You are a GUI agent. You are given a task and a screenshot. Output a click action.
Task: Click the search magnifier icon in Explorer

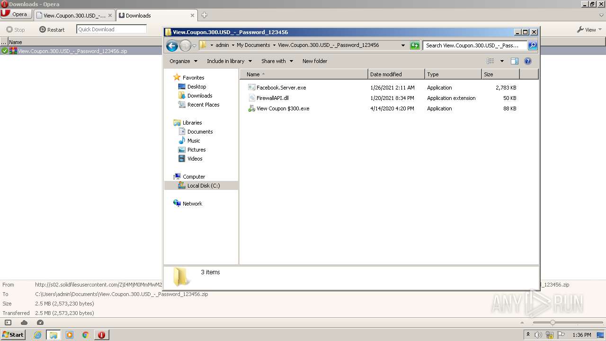(x=533, y=45)
